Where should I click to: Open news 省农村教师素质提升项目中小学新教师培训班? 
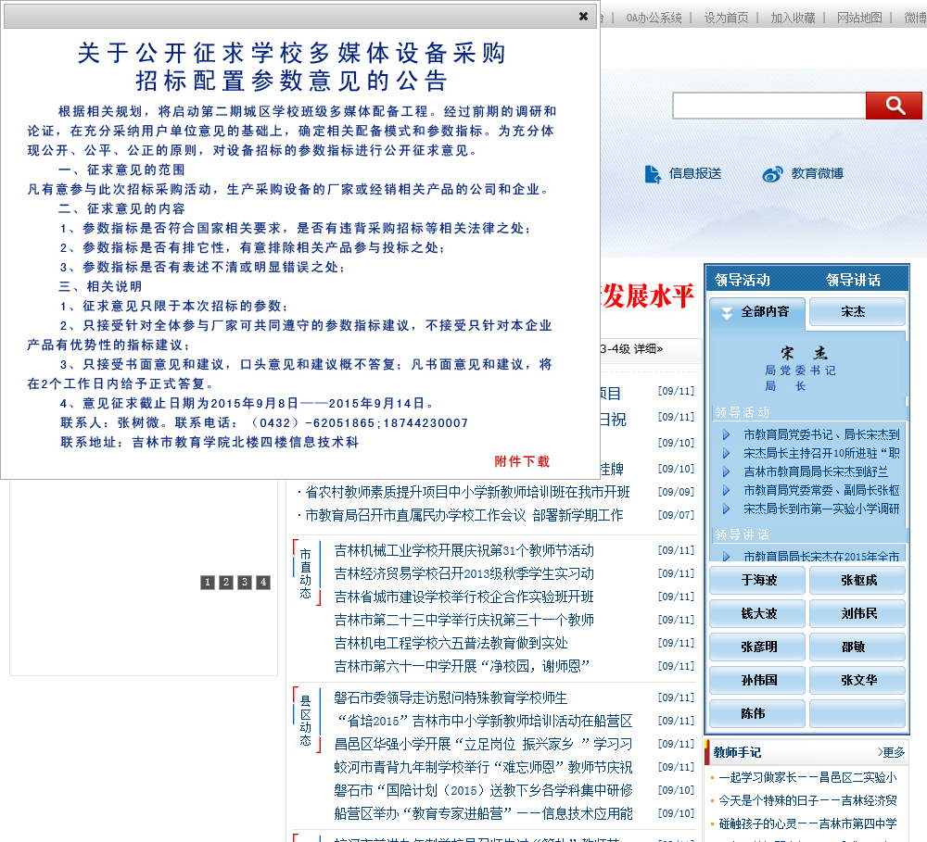pyautogui.click(x=467, y=492)
